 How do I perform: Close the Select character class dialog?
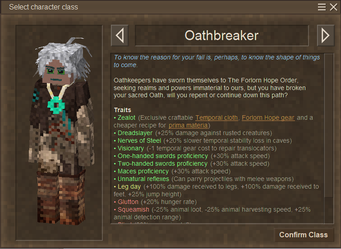pos(333,7)
